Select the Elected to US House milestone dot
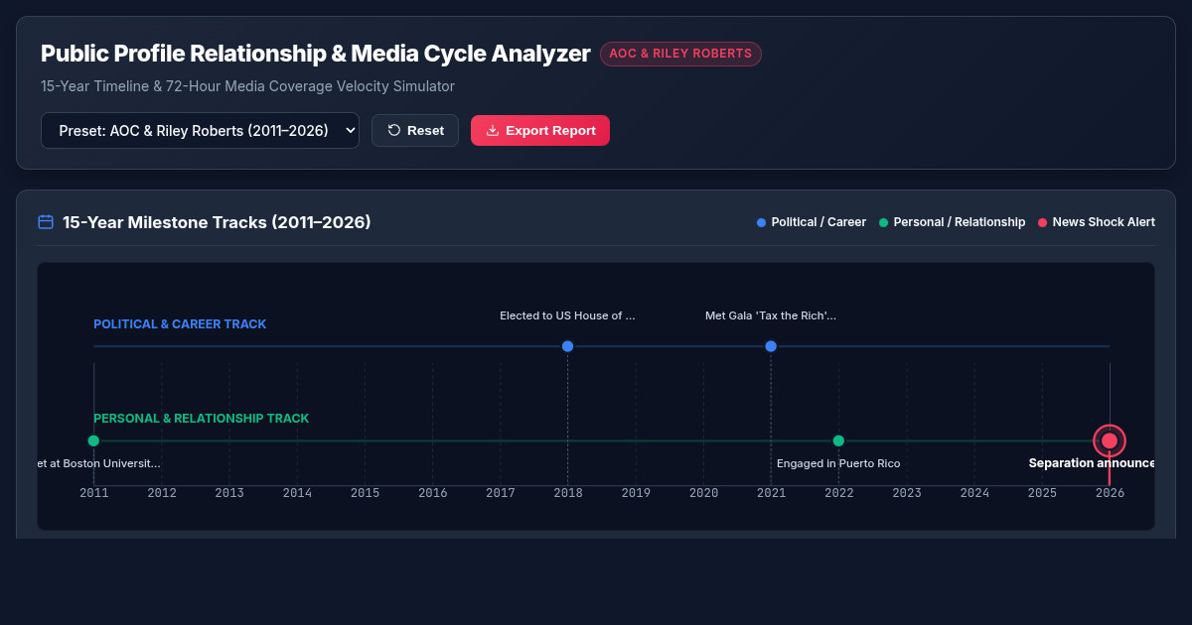 coord(567,346)
